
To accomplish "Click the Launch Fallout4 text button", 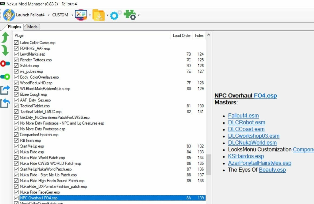I will pyautogui.click(x=30, y=15).
